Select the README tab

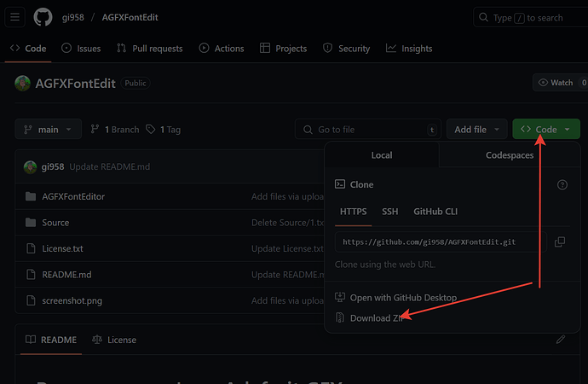51,340
